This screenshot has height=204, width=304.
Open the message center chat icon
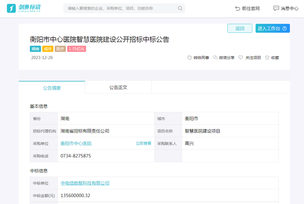[276, 8]
